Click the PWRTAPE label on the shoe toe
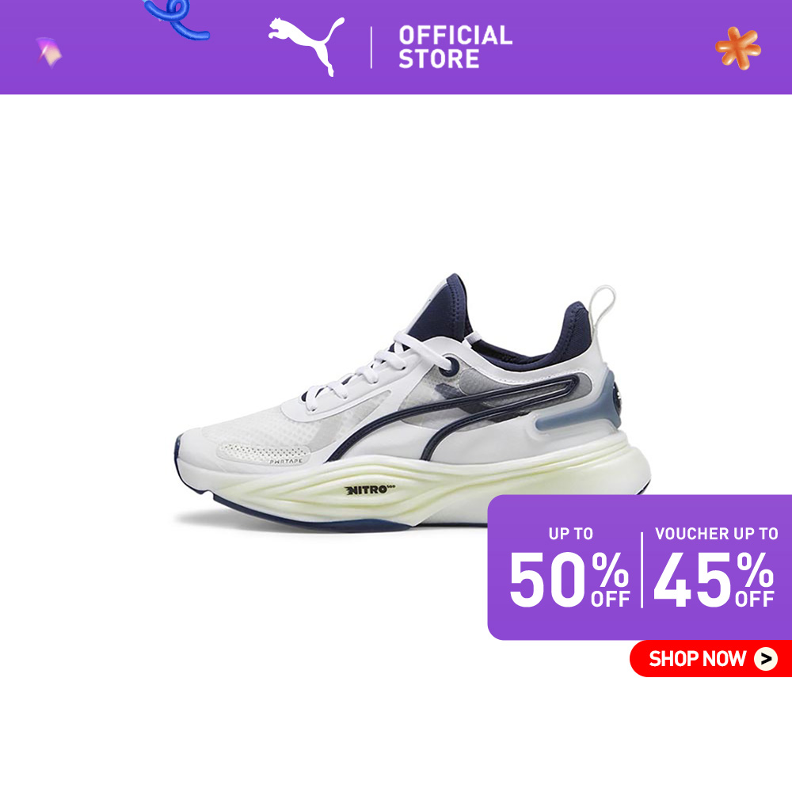Image resolution: width=792 pixels, height=792 pixels. [x=286, y=461]
